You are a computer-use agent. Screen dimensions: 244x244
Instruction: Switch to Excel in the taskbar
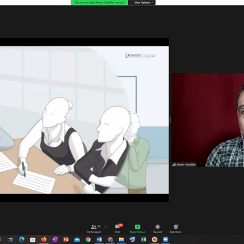pos(143,240)
